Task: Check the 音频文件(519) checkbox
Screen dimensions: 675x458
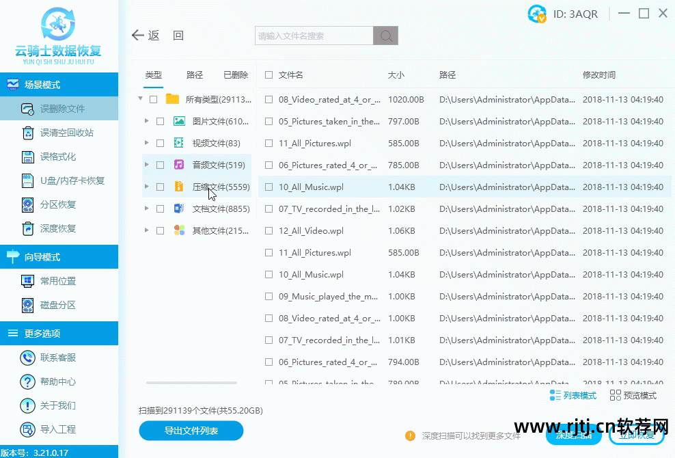Action: [x=160, y=165]
